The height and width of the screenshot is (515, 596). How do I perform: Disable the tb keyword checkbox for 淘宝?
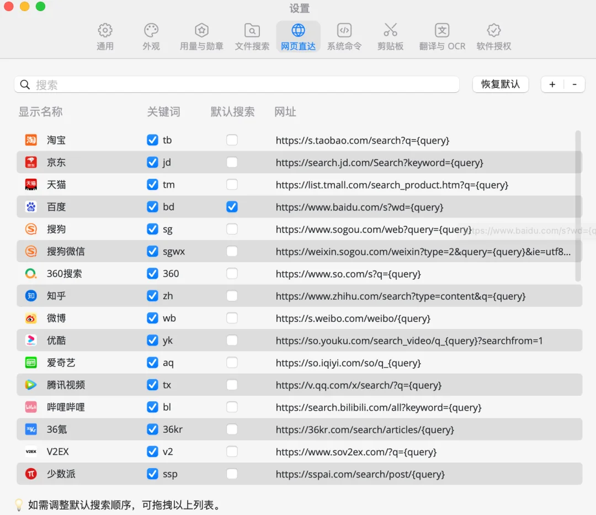[153, 140]
